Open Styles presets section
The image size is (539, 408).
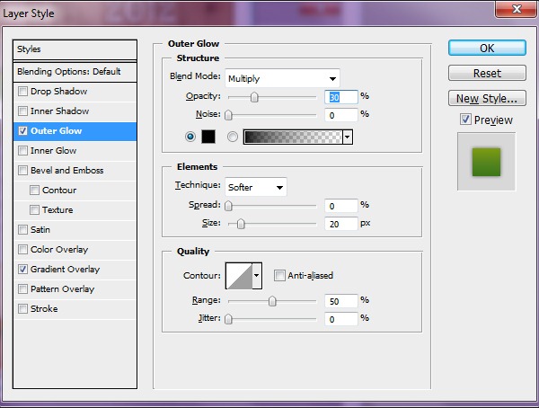75,49
